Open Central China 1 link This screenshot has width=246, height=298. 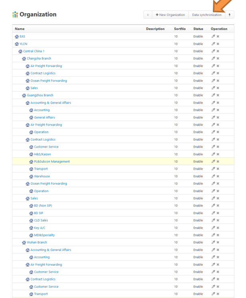34,51
